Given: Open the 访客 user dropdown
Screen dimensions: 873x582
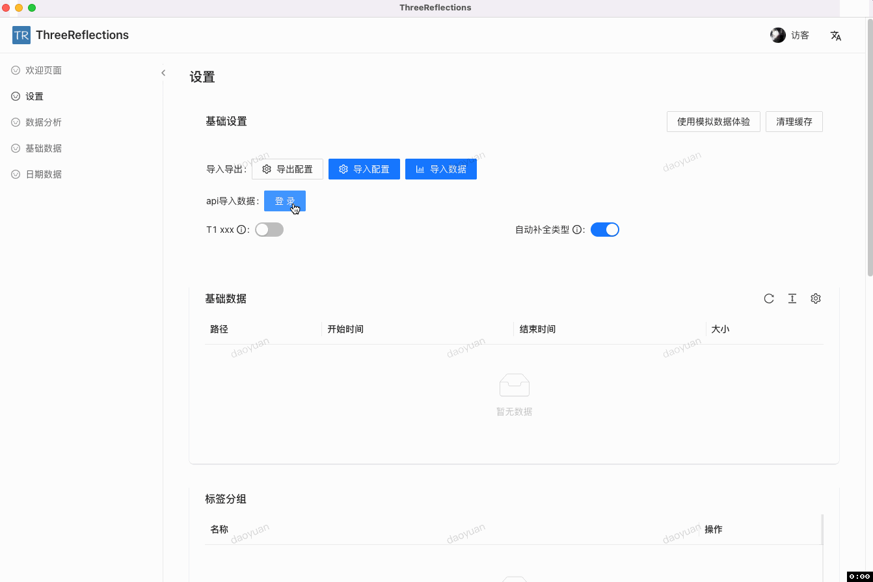Looking at the screenshot, I should 799,36.
